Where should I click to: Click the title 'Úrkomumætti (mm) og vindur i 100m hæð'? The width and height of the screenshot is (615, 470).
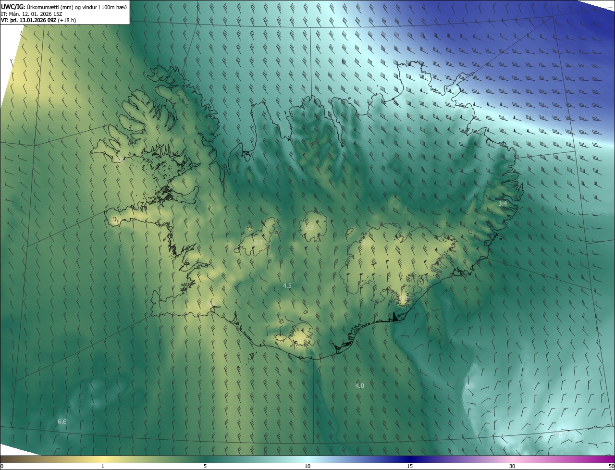tap(76, 7)
